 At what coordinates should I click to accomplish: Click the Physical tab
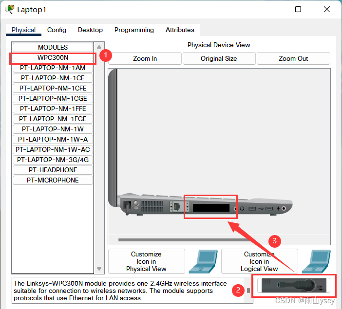(23, 30)
